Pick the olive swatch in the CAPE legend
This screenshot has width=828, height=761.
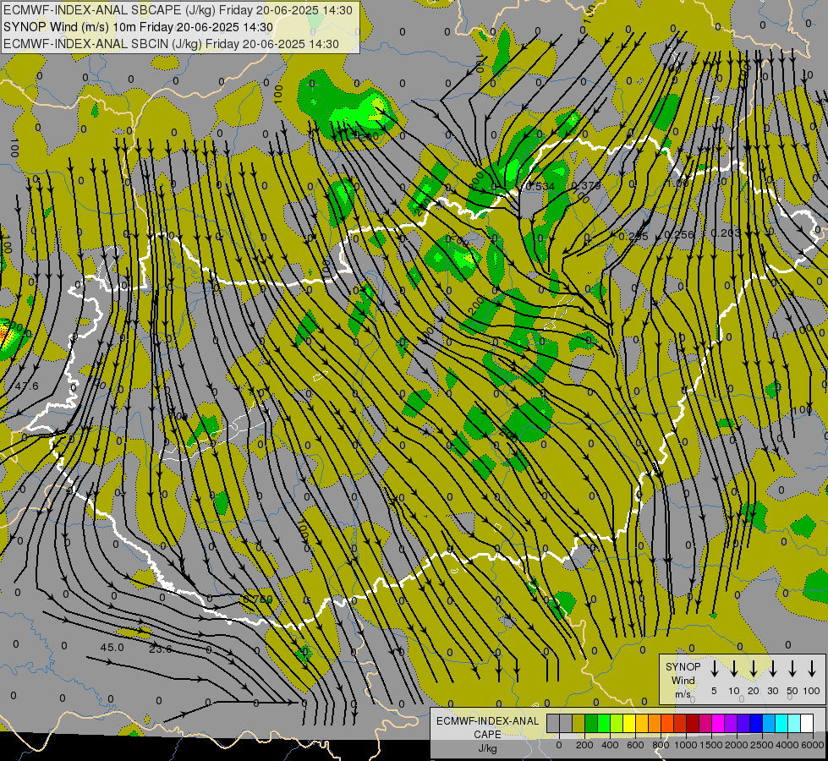click(x=579, y=723)
